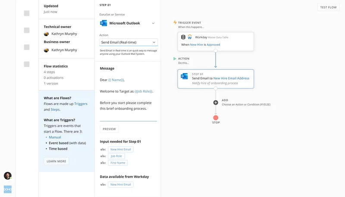
Task: Open the DataSet or Service dropdown chevron
Action: pyautogui.click(x=153, y=23)
